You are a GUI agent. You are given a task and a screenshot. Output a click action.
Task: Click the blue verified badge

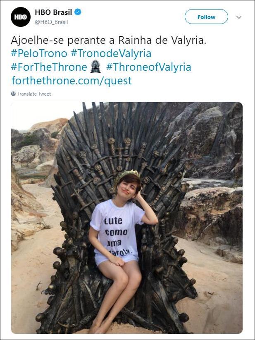point(78,12)
